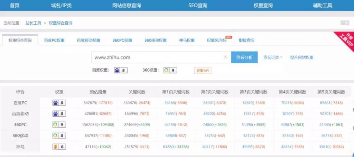Image resolution: width=354 pixels, height=157 pixels.
Task: Click the 神马 fourth-page keywords value 42437
Action: tap(286, 147)
